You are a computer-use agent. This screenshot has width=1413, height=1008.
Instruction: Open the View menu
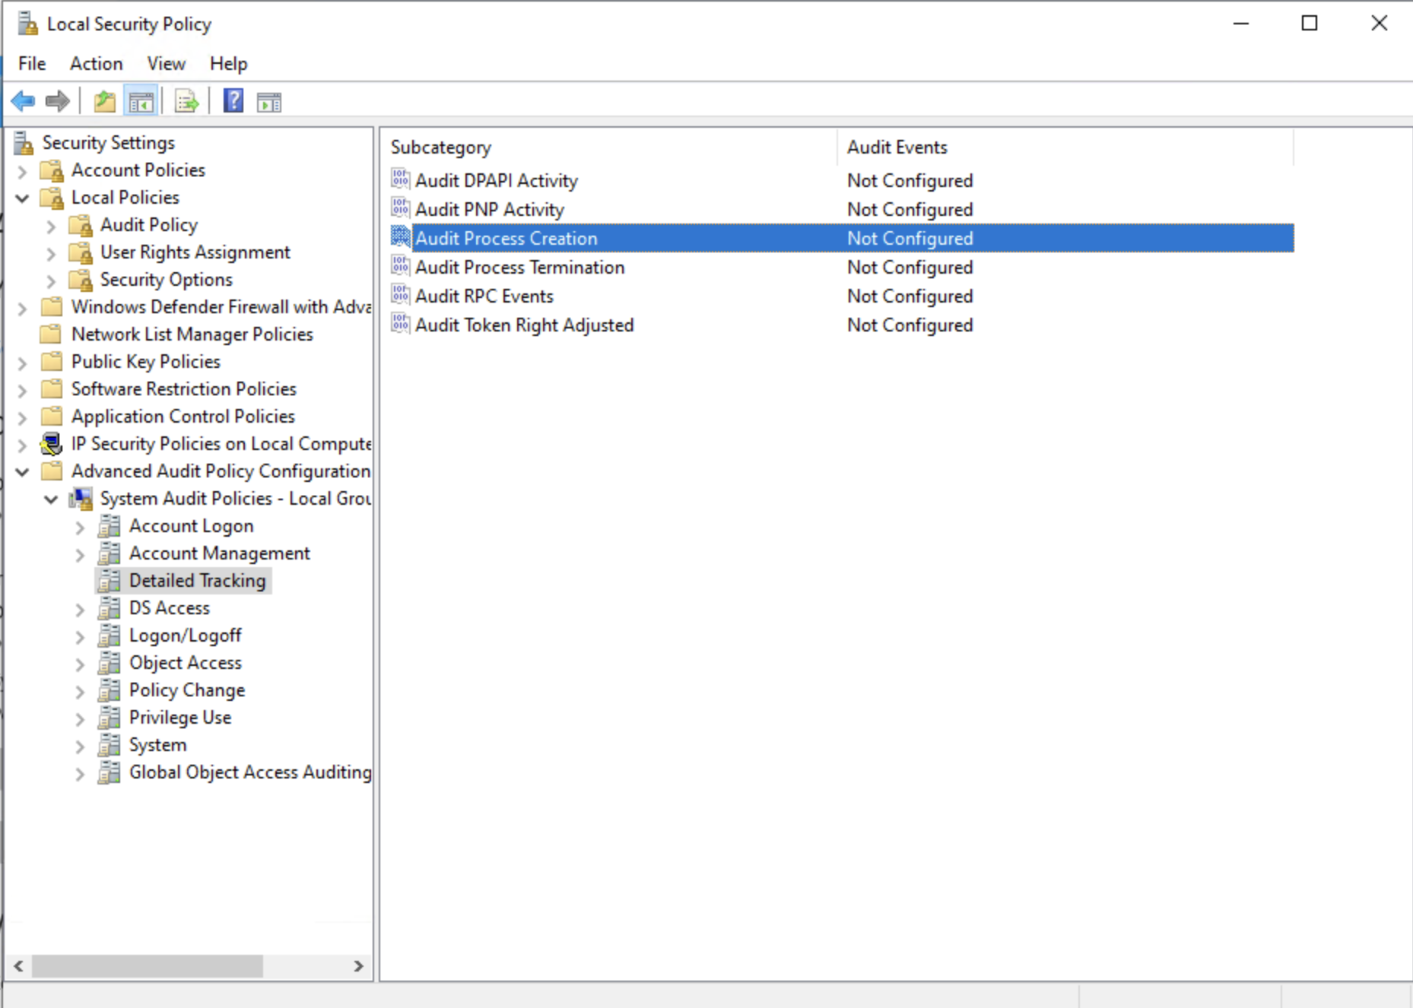click(x=166, y=63)
